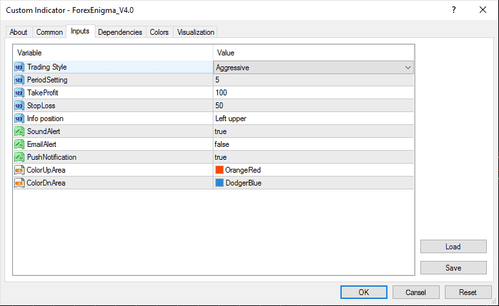This screenshot has width=499, height=306.
Task: Click the StopLoss integer type icon
Action: coord(19,106)
